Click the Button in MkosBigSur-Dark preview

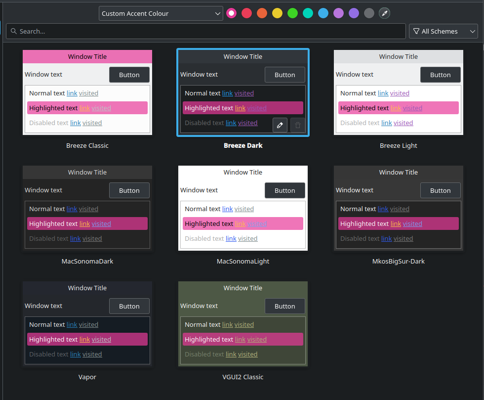tap(441, 190)
